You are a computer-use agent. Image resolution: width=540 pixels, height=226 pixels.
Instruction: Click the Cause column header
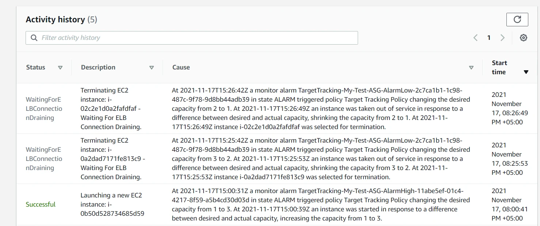[181, 67]
